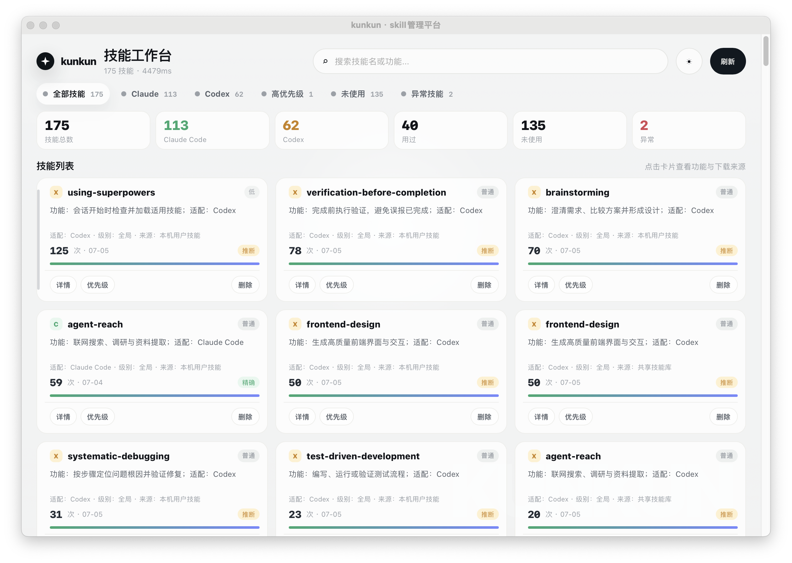792x563 pixels.
Task: Click the search magnifier icon
Action: (325, 61)
